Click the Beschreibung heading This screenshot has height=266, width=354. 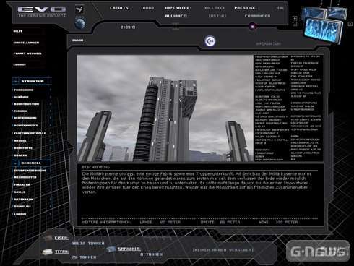95,167
